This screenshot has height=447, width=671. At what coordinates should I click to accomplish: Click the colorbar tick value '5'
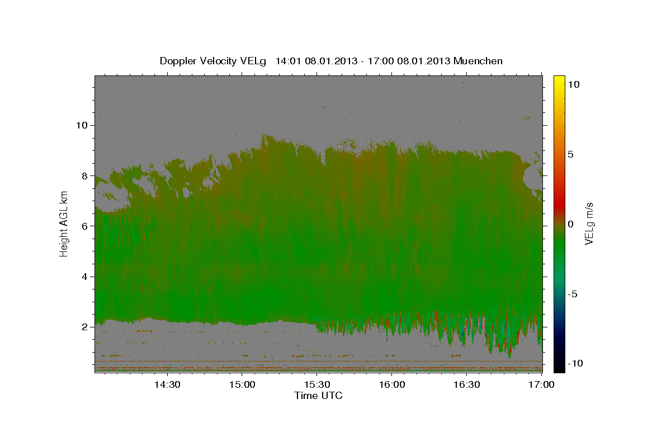(570, 154)
